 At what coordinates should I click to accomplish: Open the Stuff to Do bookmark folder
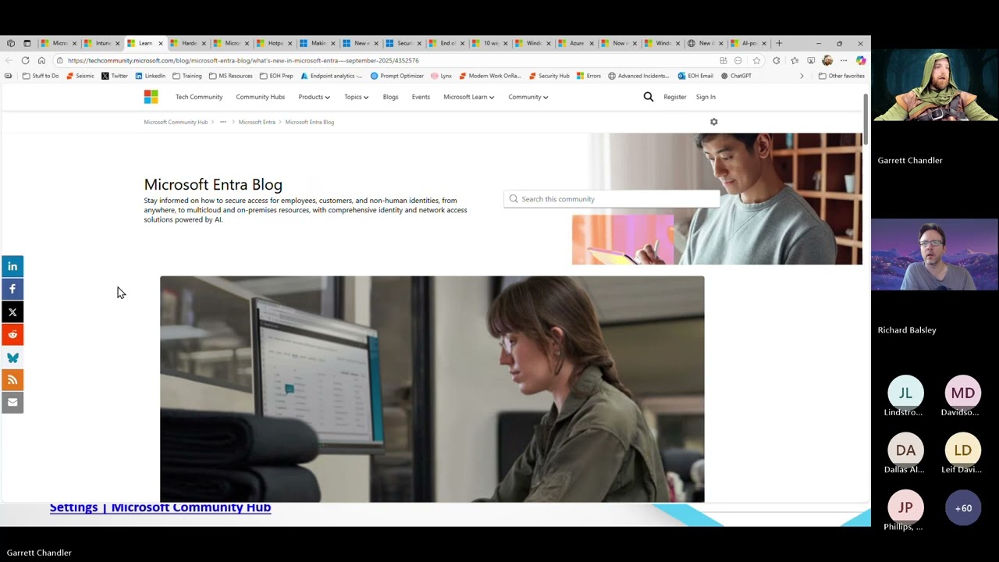[41, 76]
